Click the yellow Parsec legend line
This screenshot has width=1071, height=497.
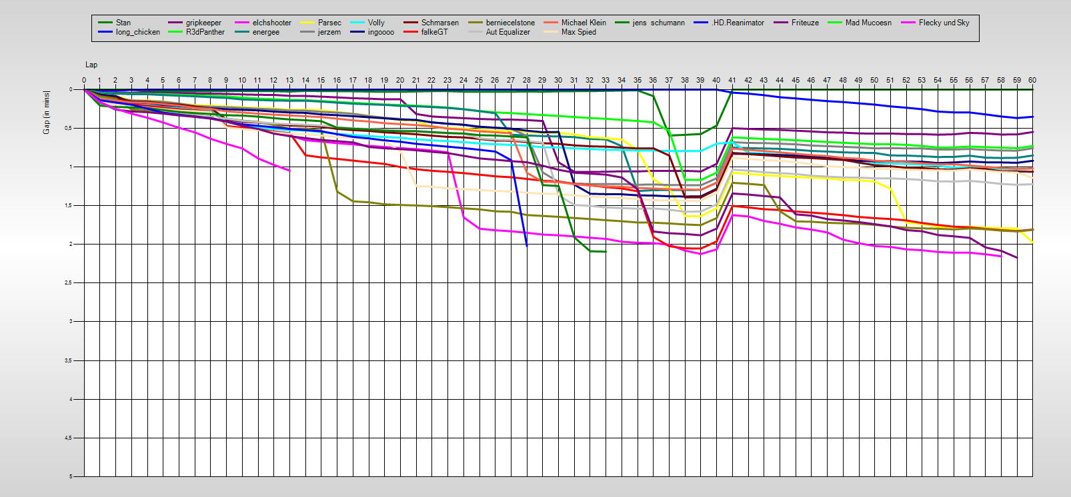pyautogui.click(x=307, y=23)
